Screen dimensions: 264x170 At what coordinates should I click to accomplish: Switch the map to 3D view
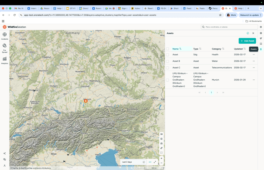[162, 134]
